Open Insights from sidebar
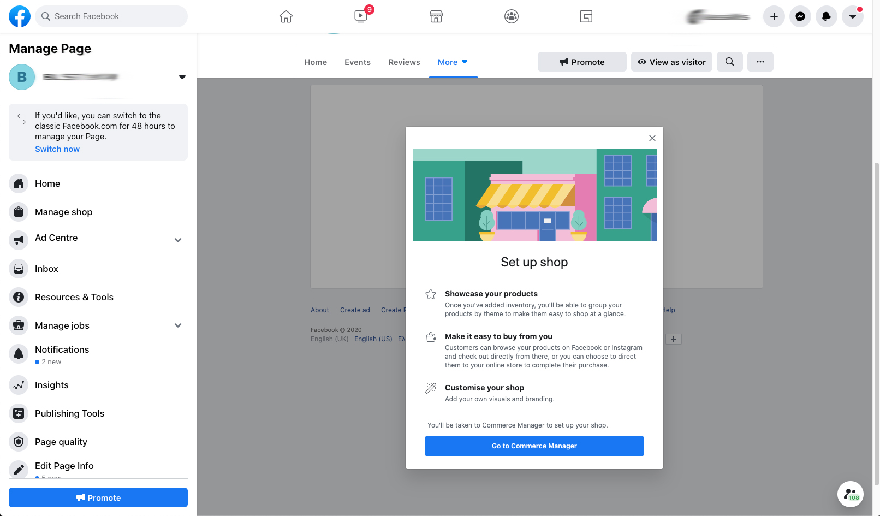The height and width of the screenshot is (516, 880). tap(98, 385)
